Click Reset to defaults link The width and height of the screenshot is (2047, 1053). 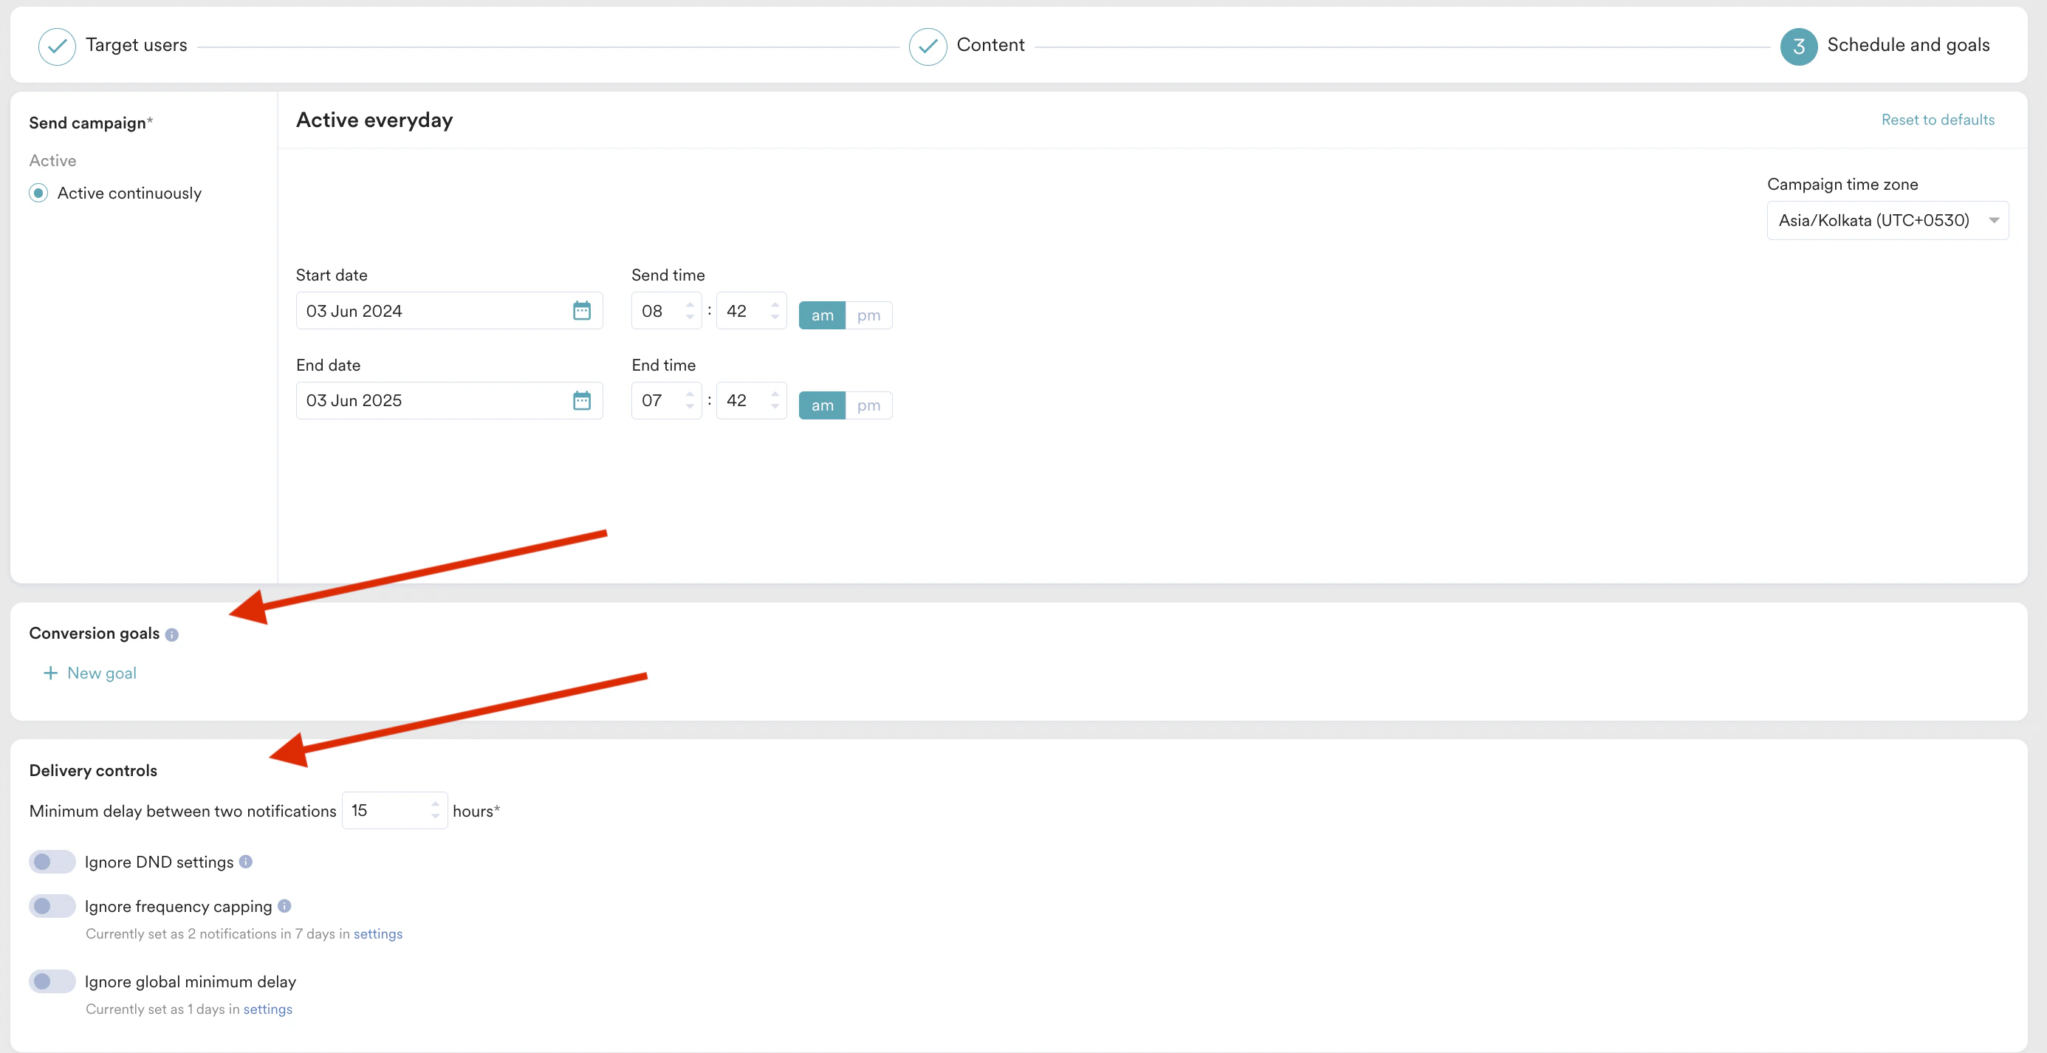[x=1938, y=119]
